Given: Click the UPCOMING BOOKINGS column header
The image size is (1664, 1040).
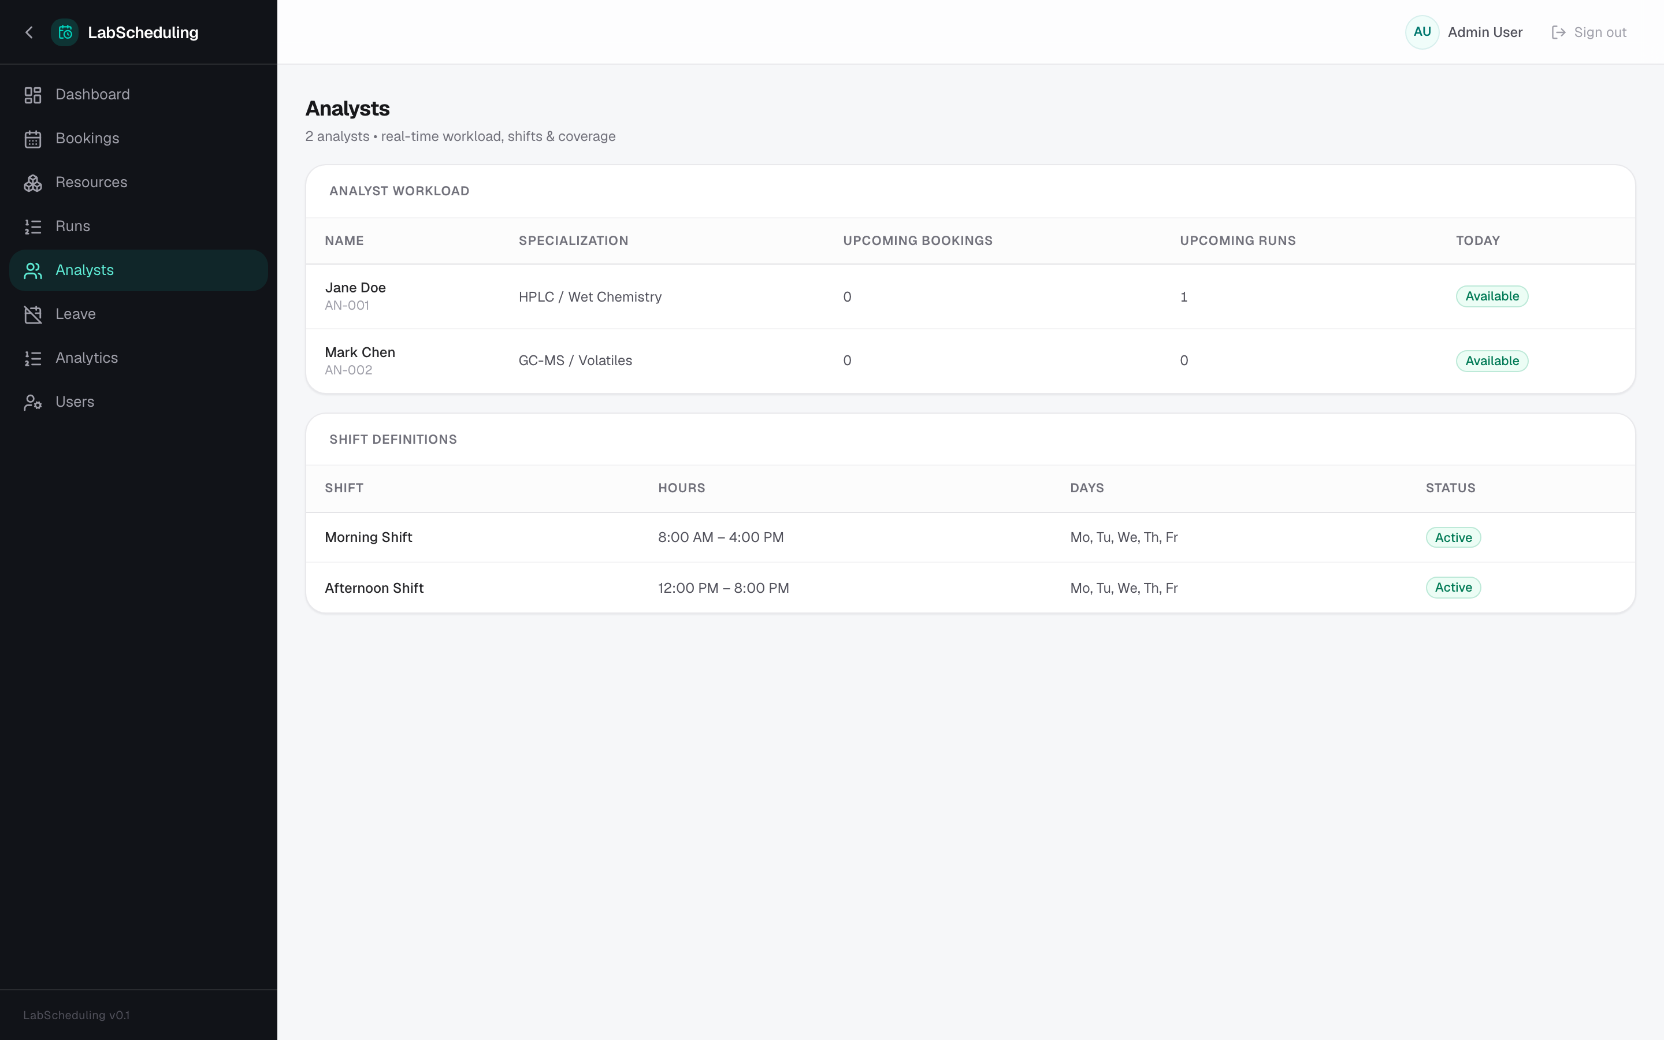Looking at the screenshot, I should click(918, 241).
